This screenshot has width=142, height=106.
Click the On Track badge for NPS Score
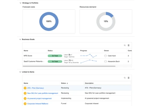tap(55, 56)
